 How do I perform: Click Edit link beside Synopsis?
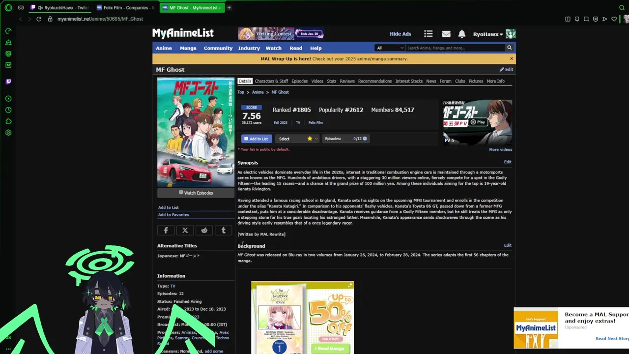[508, 162]
